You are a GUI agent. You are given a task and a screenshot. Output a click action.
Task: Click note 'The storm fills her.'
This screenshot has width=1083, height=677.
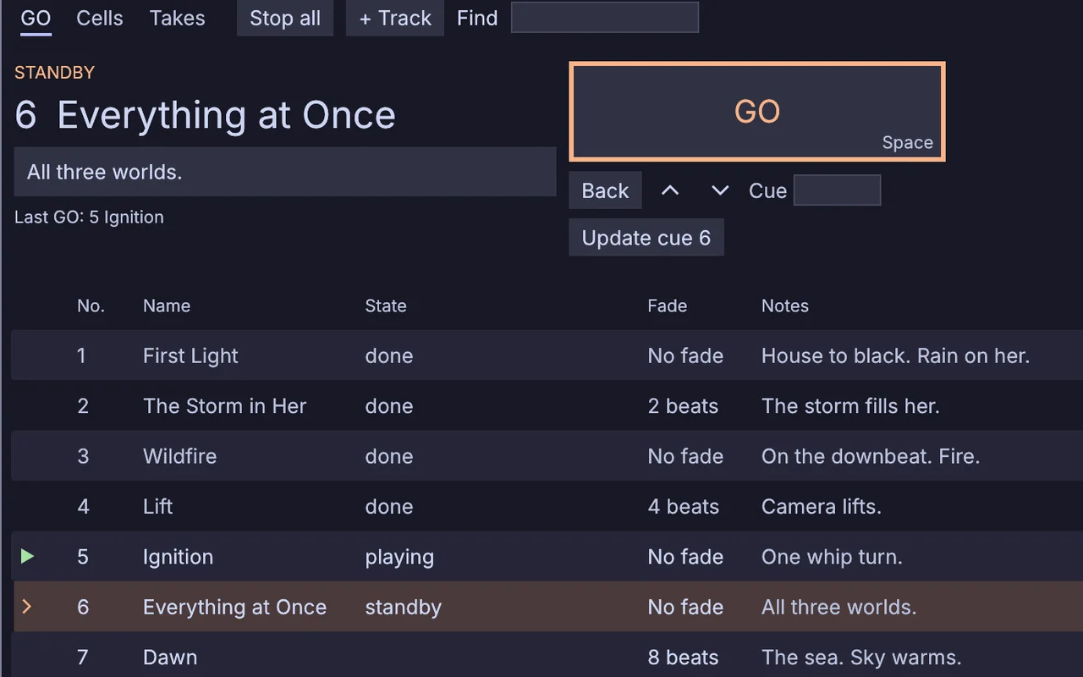pos(850,405)
